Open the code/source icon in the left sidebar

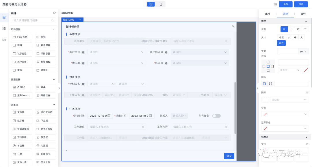click(4, 40)
